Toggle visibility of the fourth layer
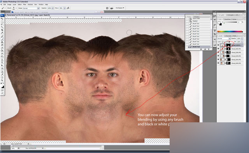Screen dimensions: 249x153 218,56
